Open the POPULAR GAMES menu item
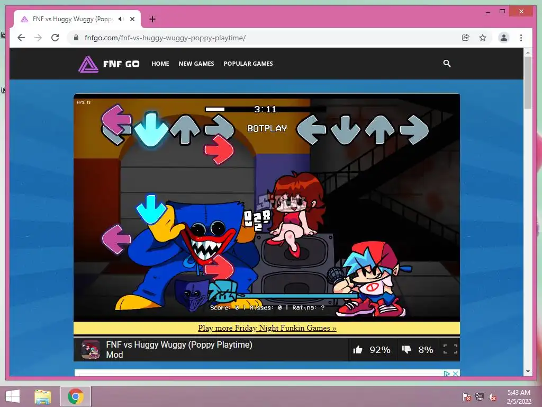Viewport: 542px width, 407px height. [248, 64]
